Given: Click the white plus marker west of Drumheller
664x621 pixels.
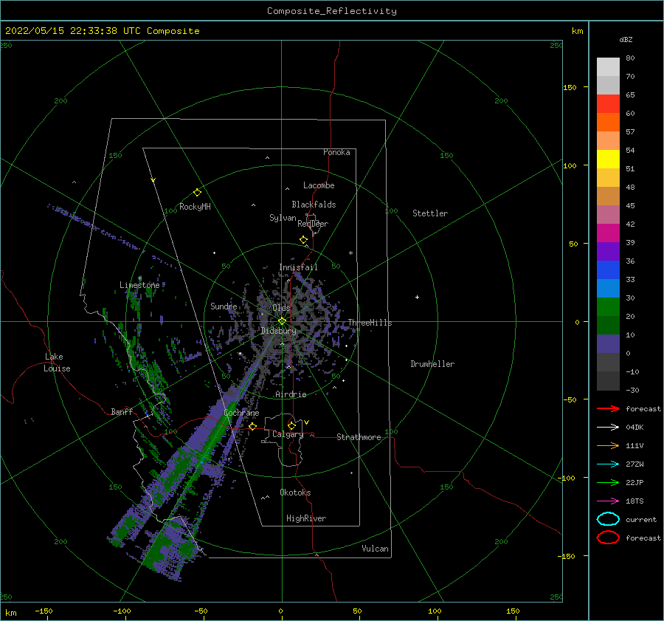Looking at the screenshot, I should pos(417,297).
